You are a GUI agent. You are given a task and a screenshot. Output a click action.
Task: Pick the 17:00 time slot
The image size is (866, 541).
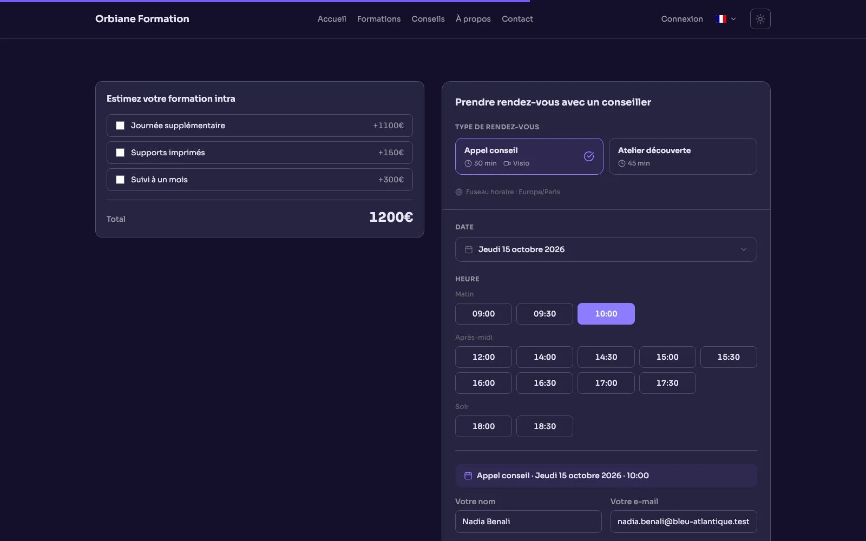tap(606, 383)
